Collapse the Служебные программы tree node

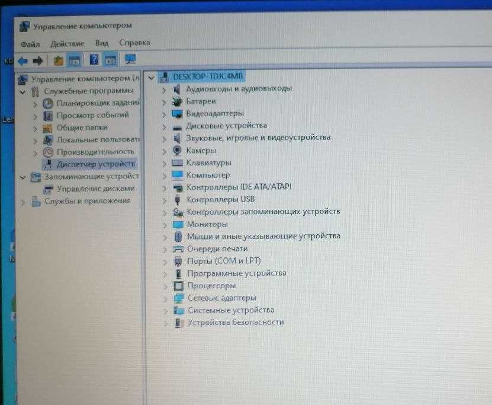pyautogui.click(x=22, y=93)
